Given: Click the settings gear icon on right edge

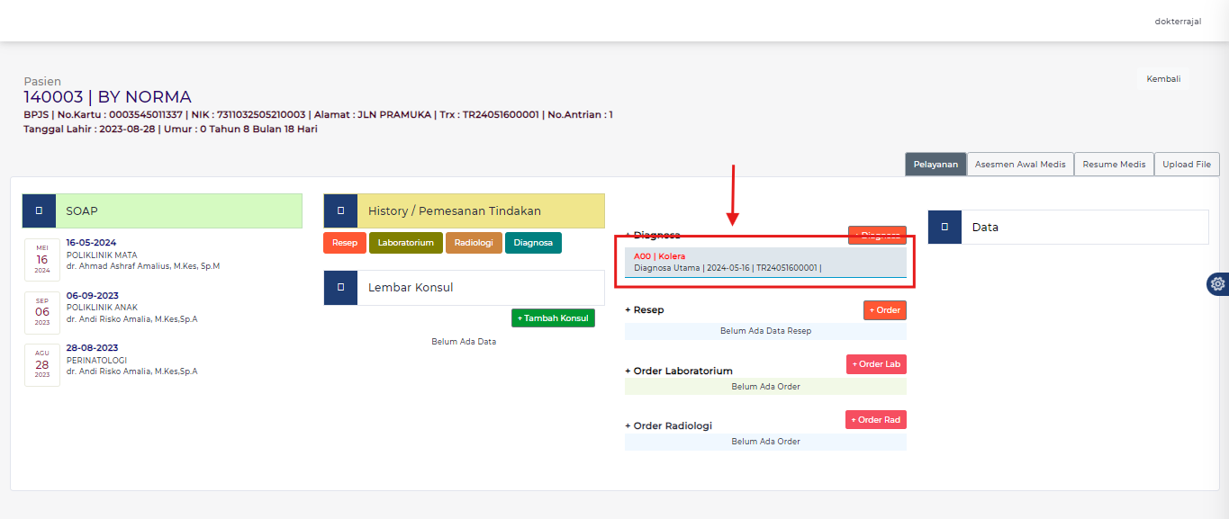Looking at the screenshot, I should click(1217, 284).
